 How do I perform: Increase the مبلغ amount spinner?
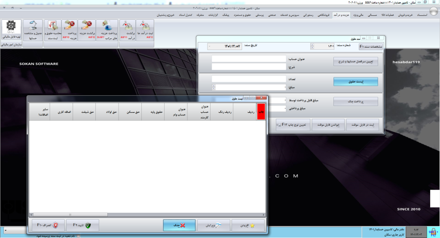click(x=214, y=86)
